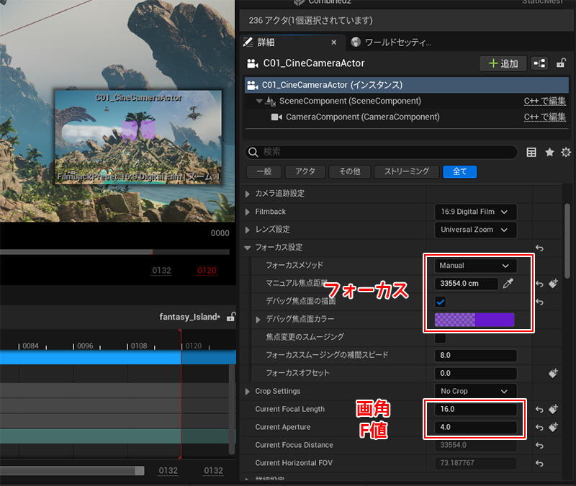The width and height of the screenshot is (576, 486).
Task: Click the eyedropper next to manual focus distance
Action: [x=508, y=284]
